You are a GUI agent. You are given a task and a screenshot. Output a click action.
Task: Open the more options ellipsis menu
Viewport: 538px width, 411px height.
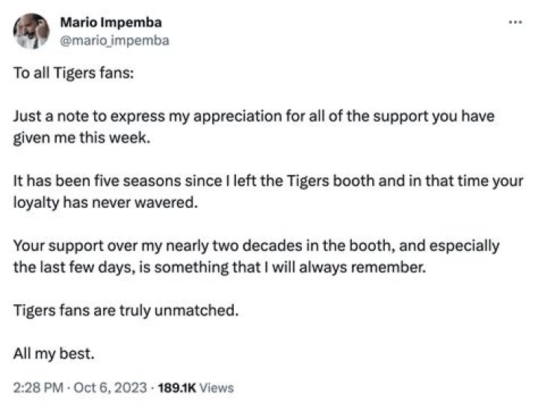coord(514,22)
